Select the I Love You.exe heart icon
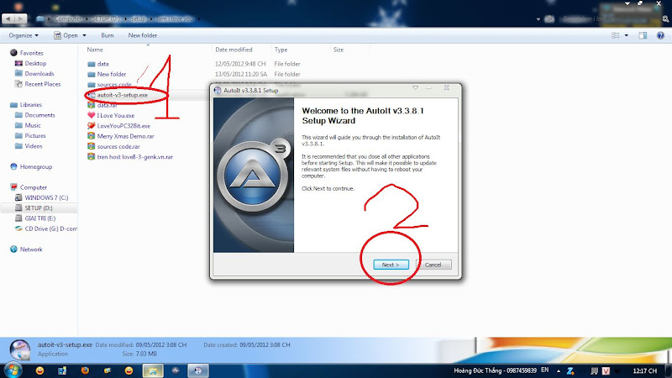 pos(91,116)
